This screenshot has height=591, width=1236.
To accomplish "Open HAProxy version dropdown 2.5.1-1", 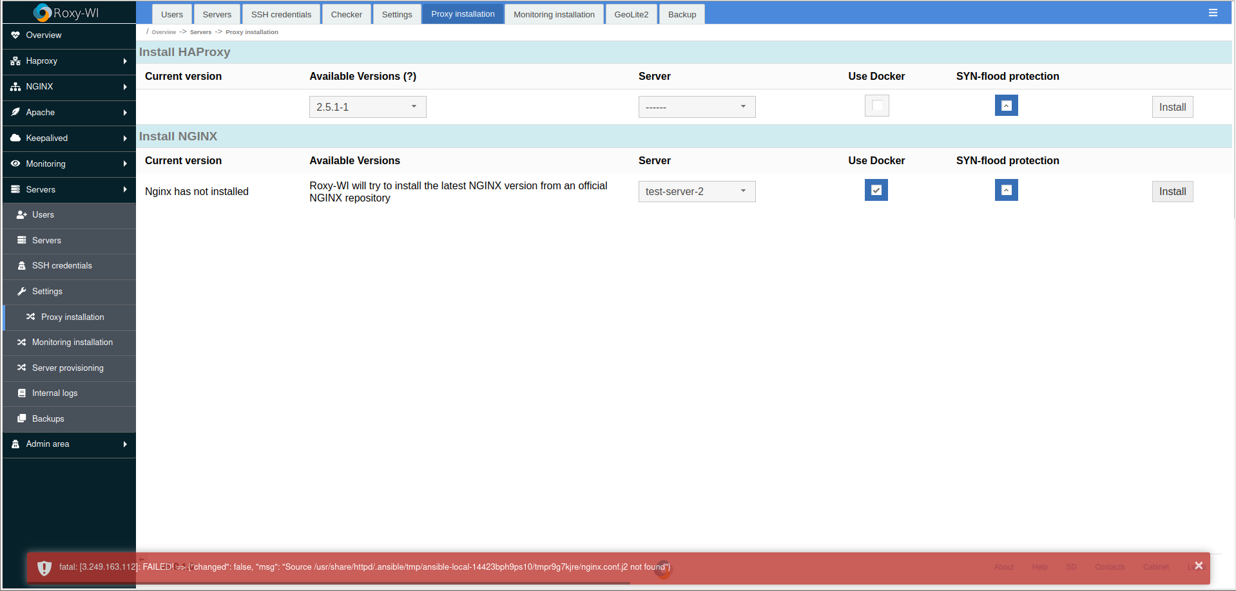I will coord(367,107).
